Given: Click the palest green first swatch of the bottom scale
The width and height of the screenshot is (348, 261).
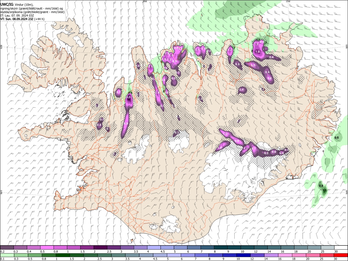Looking at the screenshot, I should (x=7, y=255).
